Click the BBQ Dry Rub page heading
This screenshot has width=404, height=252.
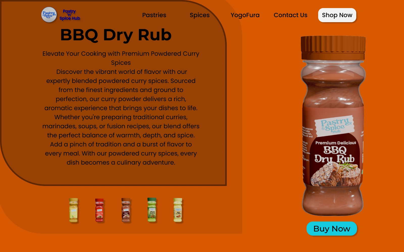pos(116,35)
